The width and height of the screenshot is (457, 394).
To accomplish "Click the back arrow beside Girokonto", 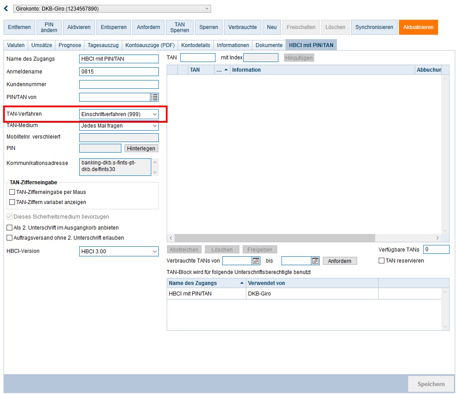I will [6, 8].
